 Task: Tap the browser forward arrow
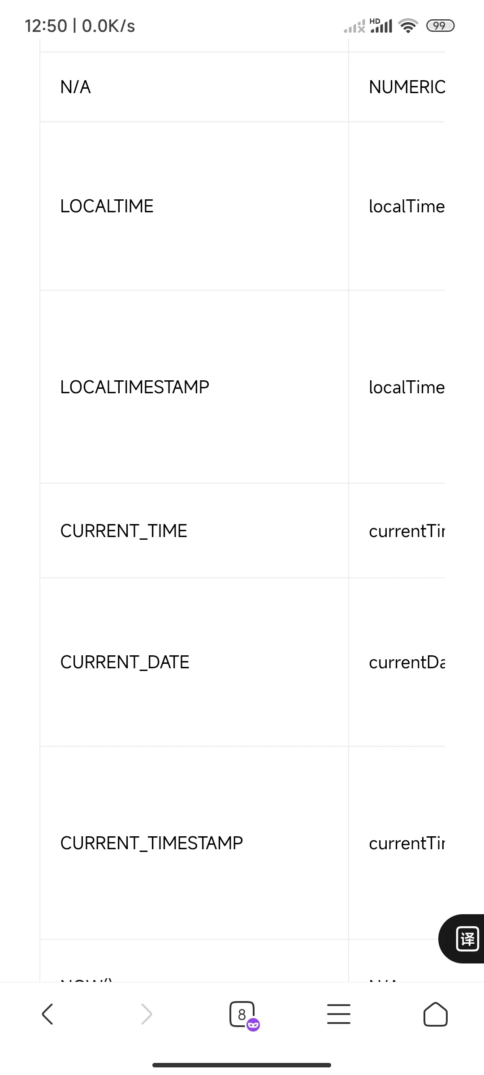[147, 1014]
